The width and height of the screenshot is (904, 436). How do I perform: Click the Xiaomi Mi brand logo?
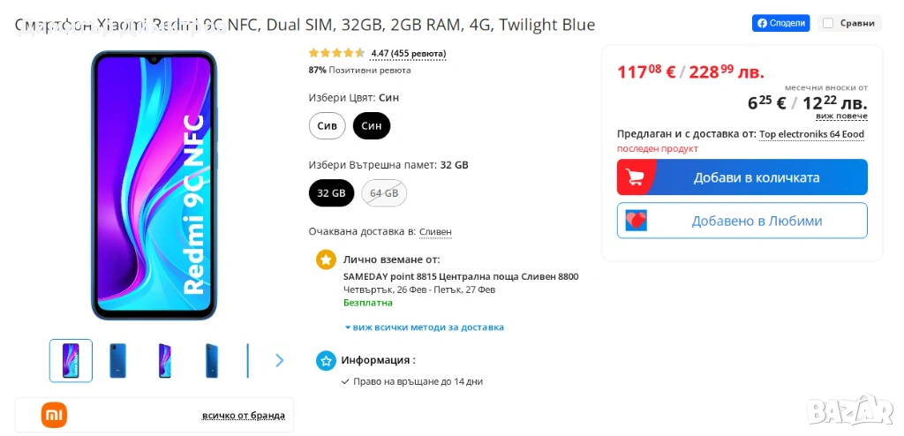click(x=54, y=415)
